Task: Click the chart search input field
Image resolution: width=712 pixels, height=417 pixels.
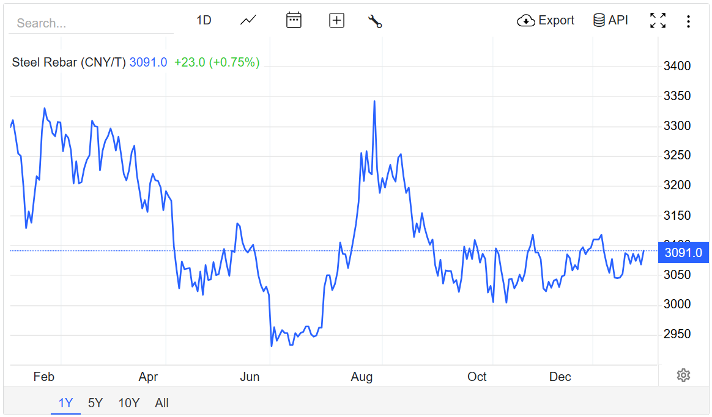Action: pyautogui.click(x=92, y=23)
